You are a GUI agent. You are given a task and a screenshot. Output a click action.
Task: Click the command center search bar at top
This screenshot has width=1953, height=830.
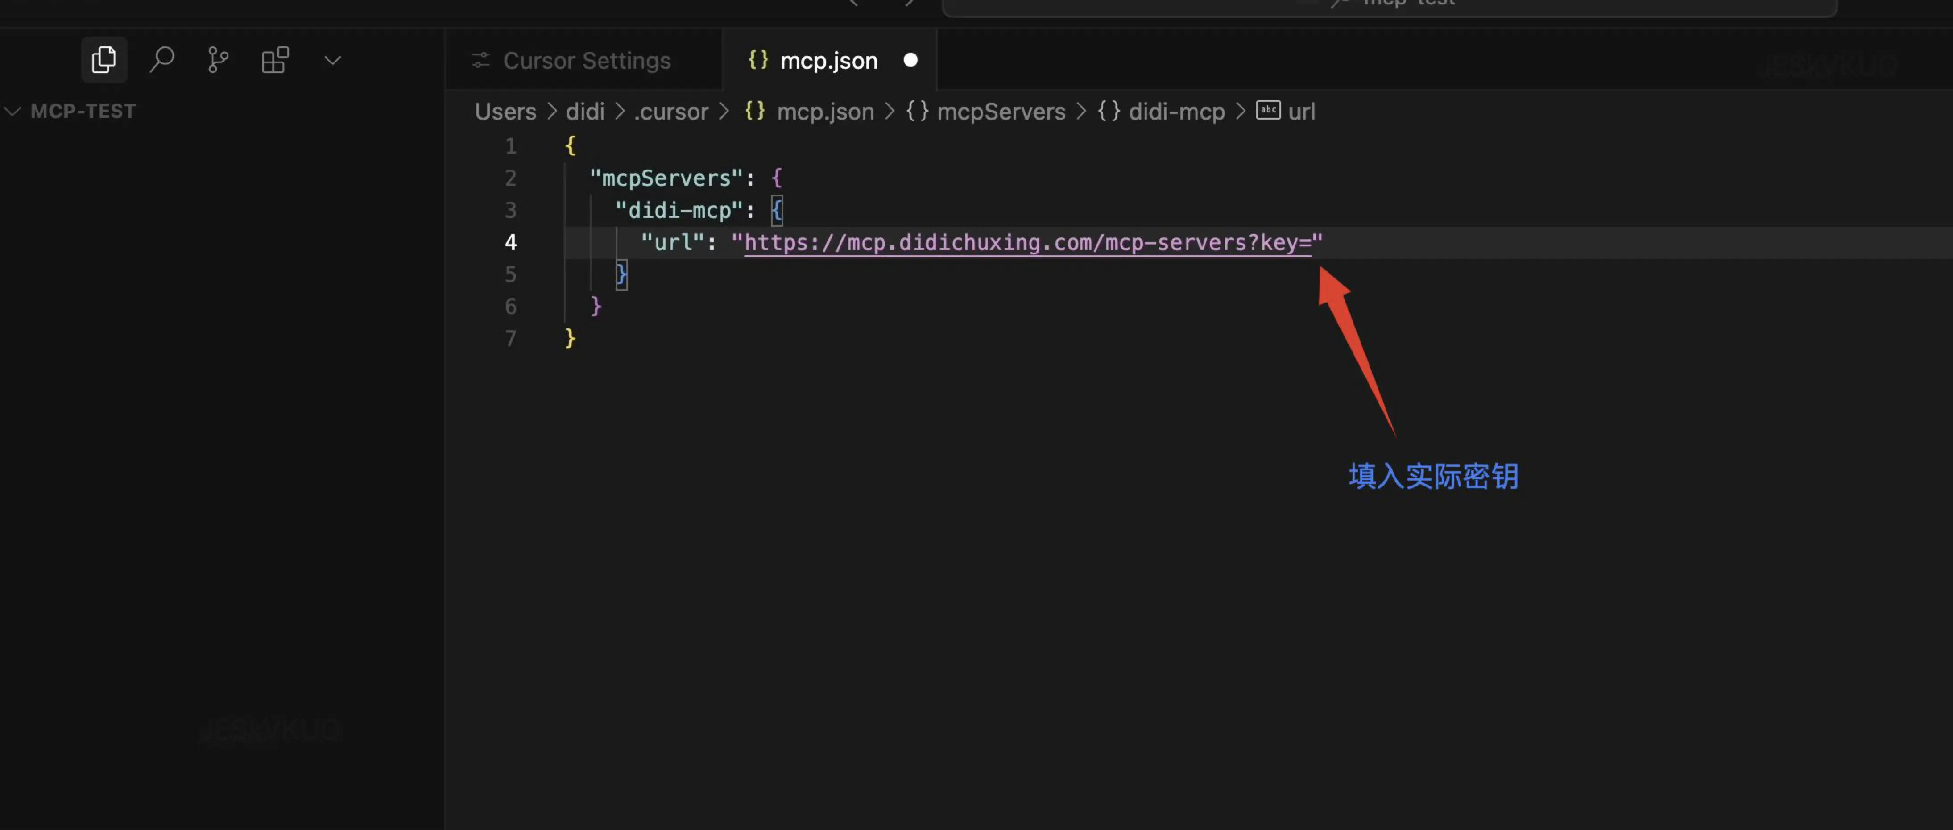pyautogui.click(x=1389, y=6)
